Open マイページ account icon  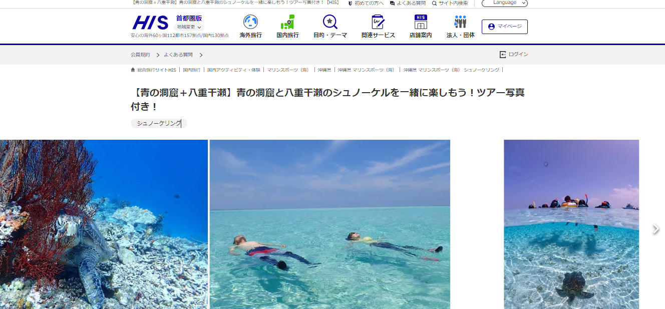click(493, 27)
